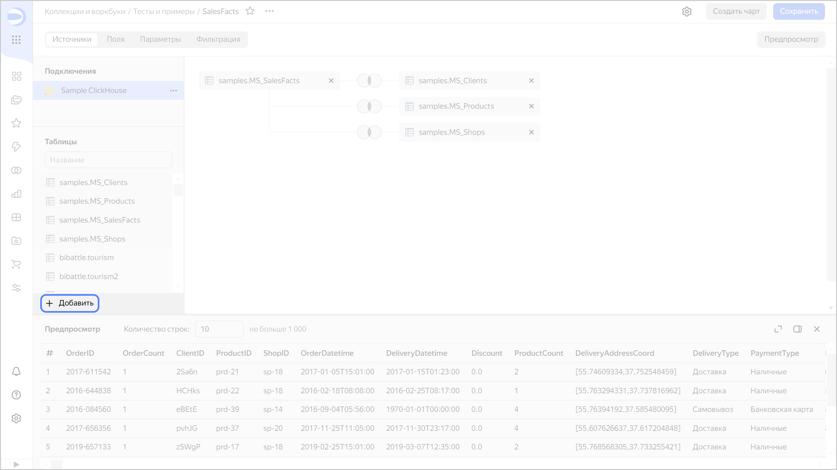Select the datasets icon in the sidebar
837x470 pixels.
[16, 170]
